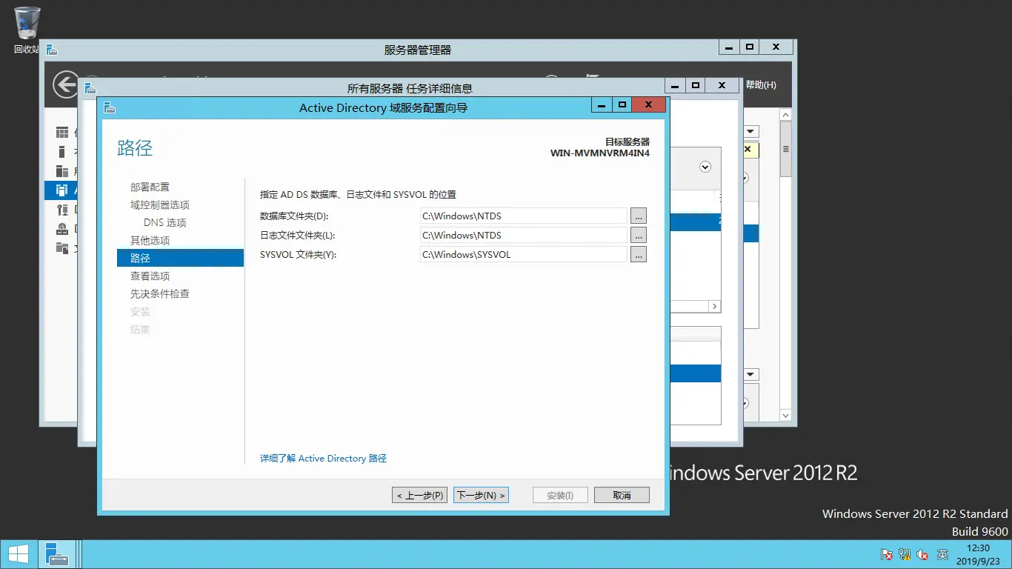Maximize the task details (任务详细信息) window
The height and width of the screenshot is (569, 1012).
(695, 85)
